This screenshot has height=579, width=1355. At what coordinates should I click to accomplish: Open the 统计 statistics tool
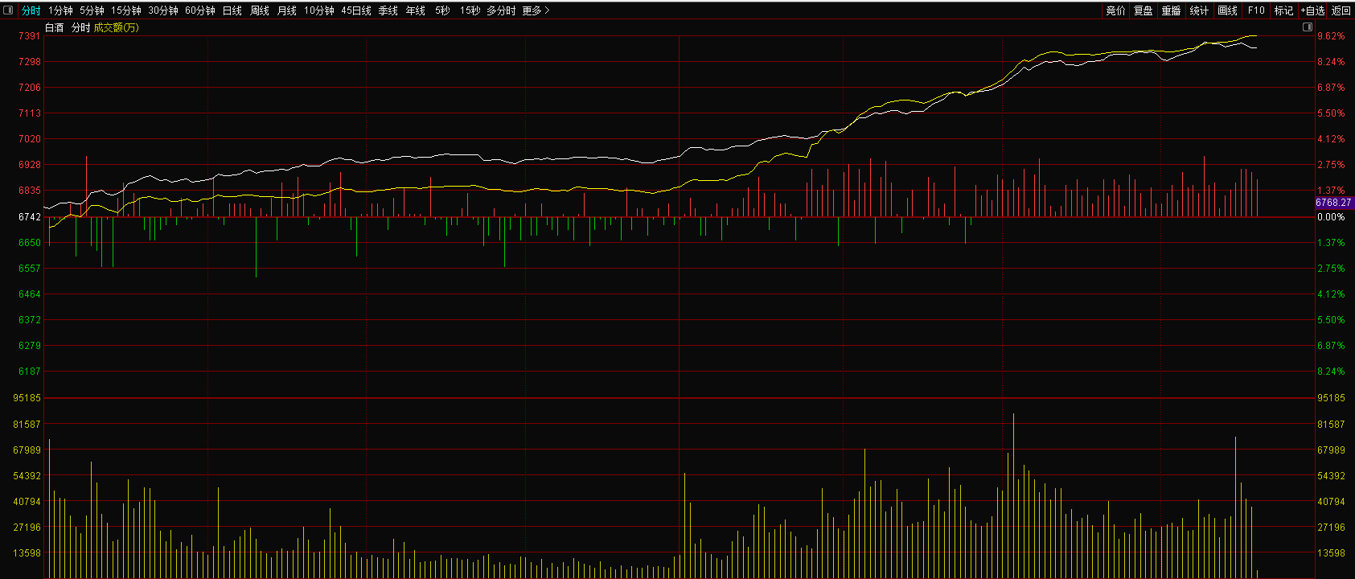coord(1199,10)
